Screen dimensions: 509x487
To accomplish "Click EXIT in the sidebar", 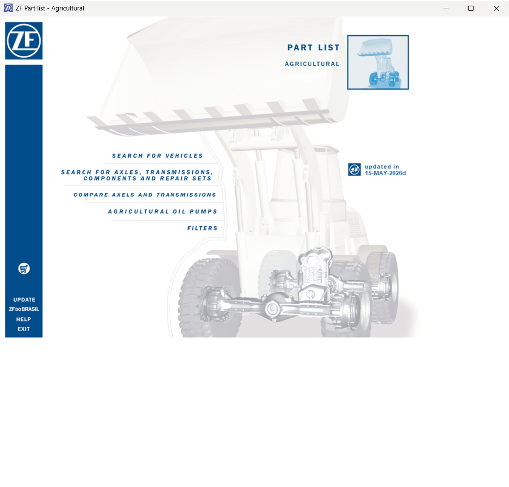I will pos(24,329).
